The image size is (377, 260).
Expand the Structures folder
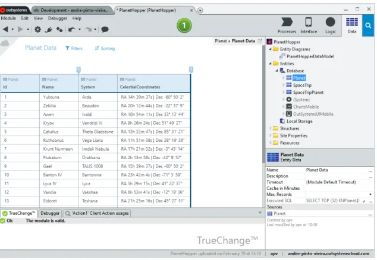[x=270, y=128]
